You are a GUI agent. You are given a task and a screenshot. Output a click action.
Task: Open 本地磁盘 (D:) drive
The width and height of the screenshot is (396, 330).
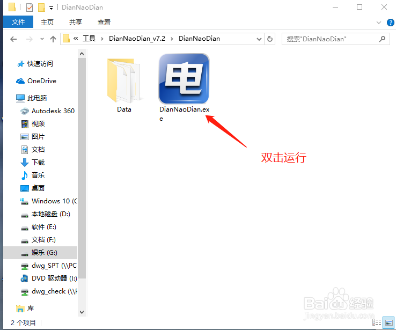pyautogui.click(x=45, y=214)
